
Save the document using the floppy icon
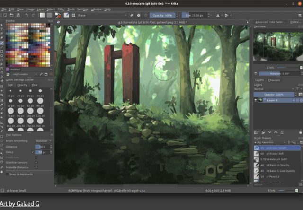tap(18, 15)
